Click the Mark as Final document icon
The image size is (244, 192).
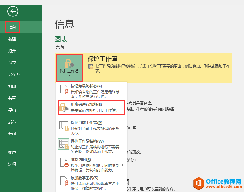click(64, 89)
